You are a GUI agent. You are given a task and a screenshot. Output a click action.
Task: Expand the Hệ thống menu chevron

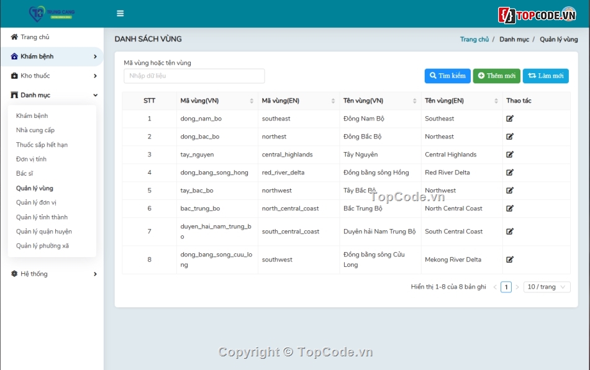[x=95, y=274]
